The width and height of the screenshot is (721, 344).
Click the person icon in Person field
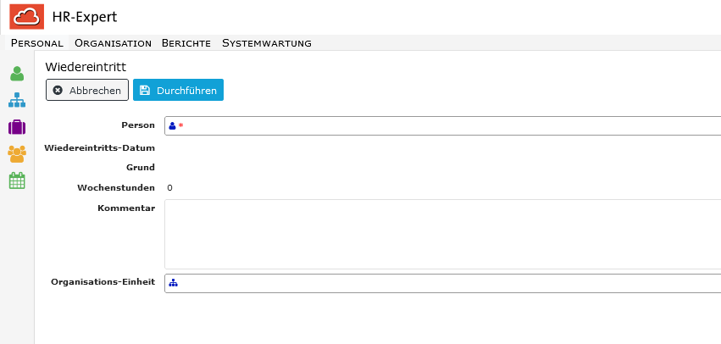(x=173, y=126)
